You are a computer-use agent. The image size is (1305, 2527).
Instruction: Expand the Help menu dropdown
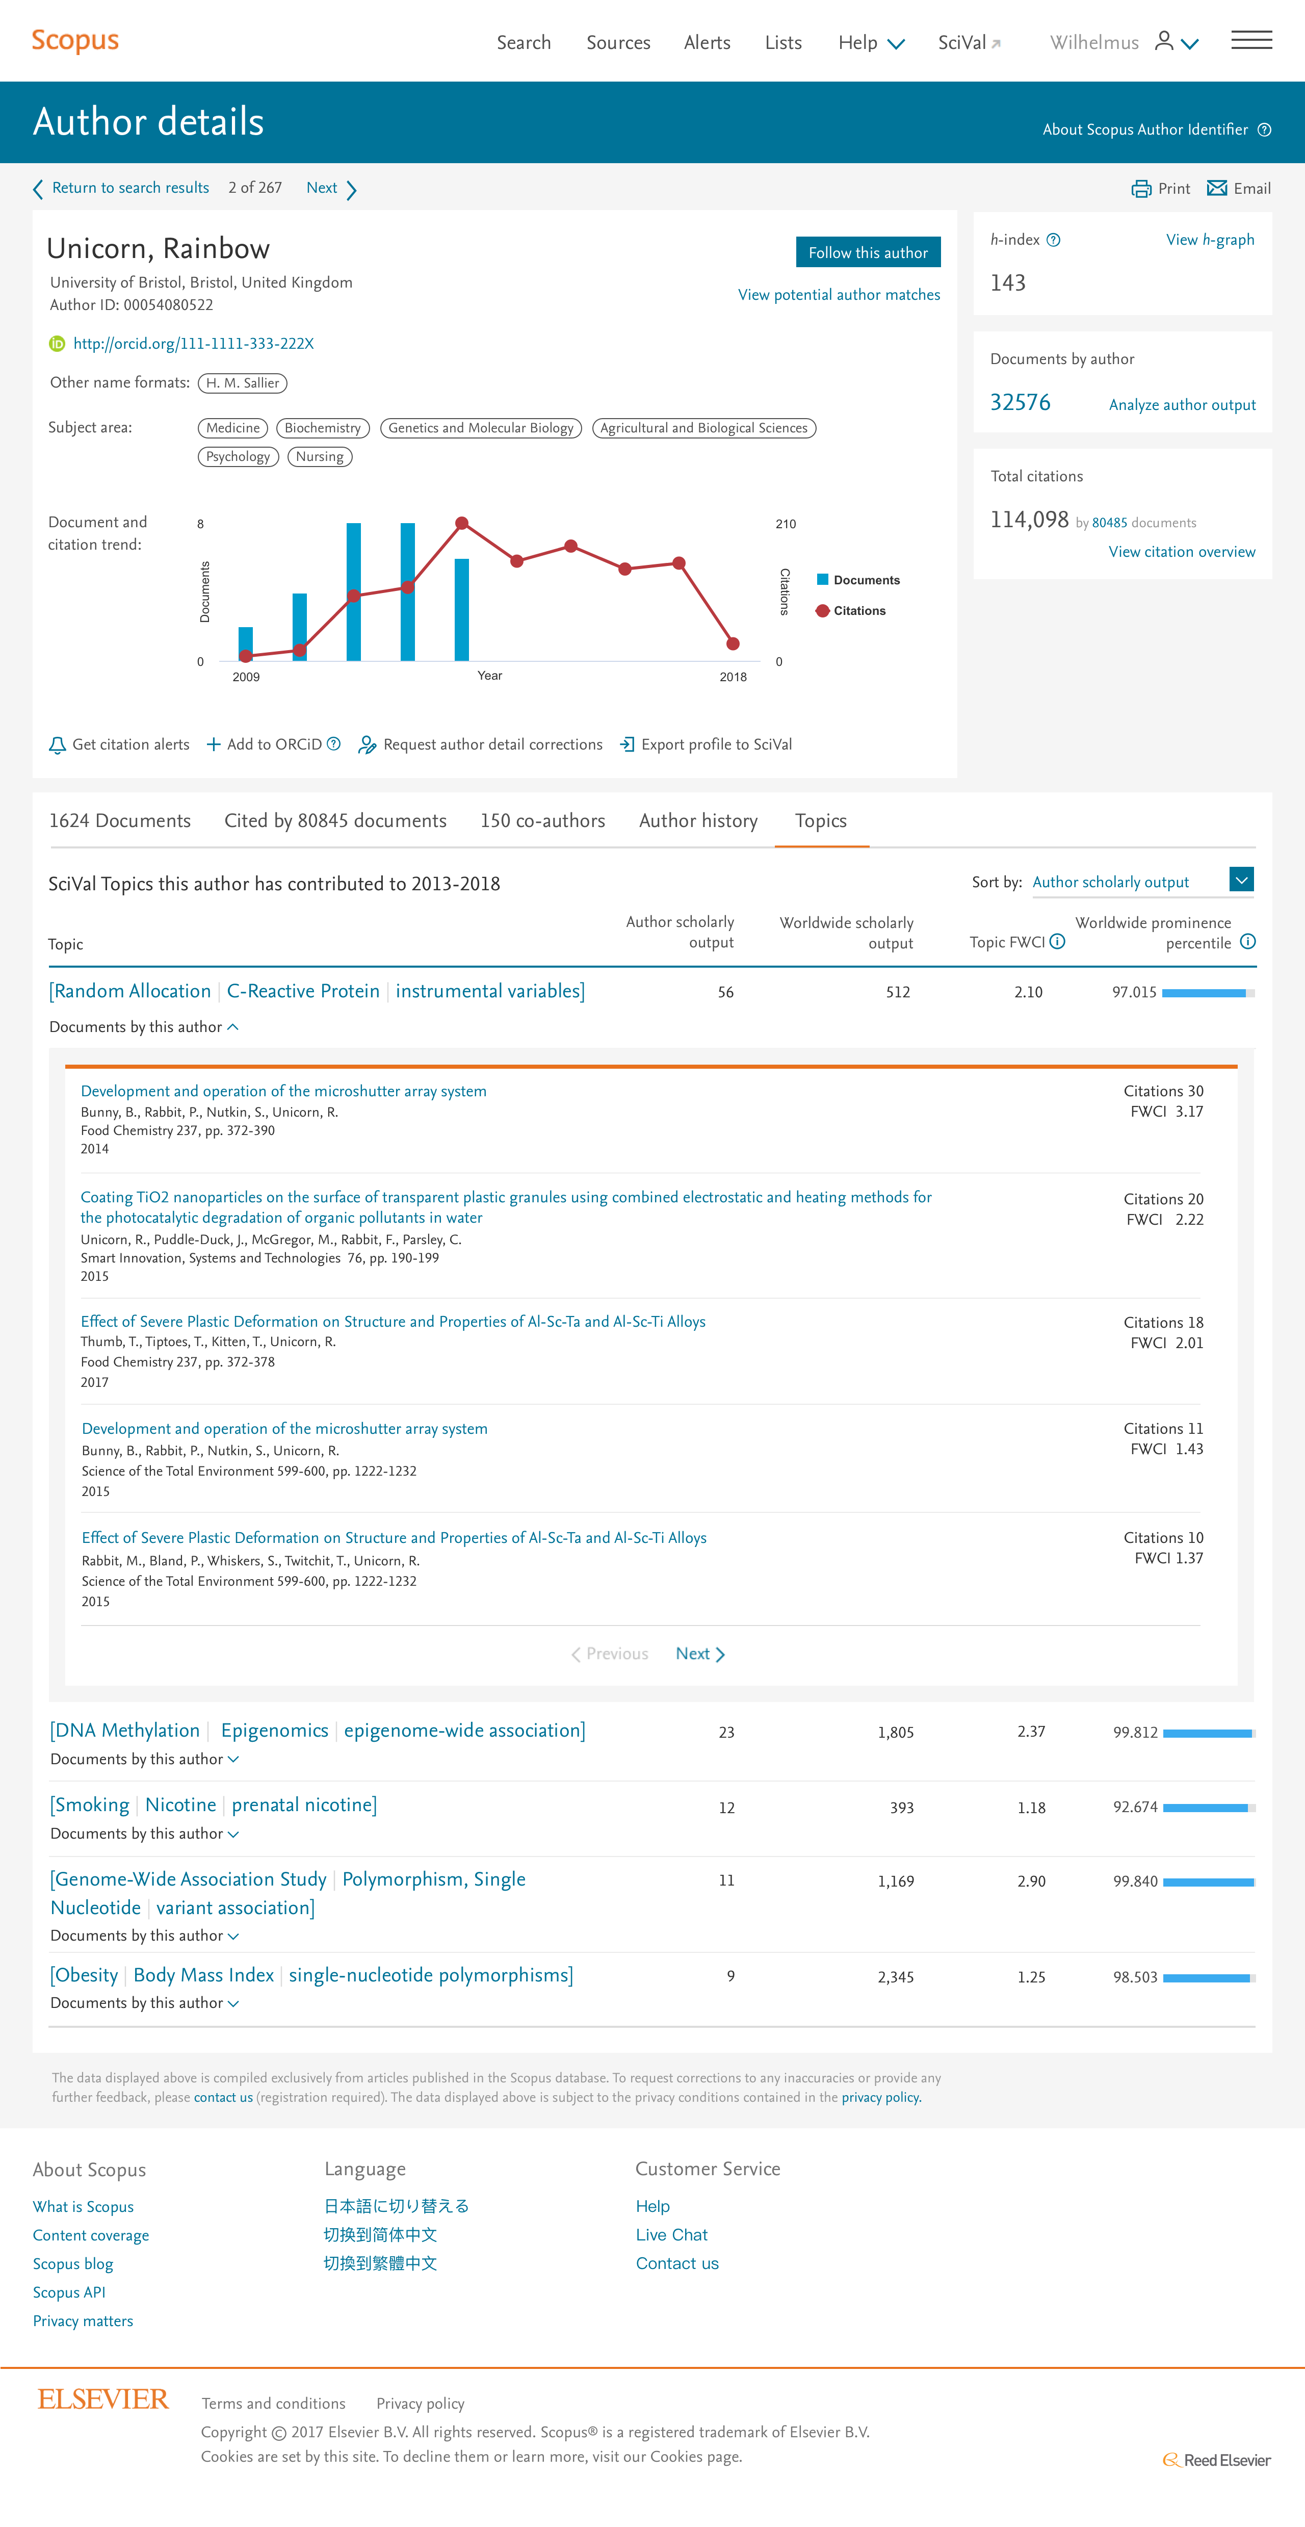(871, 42)
